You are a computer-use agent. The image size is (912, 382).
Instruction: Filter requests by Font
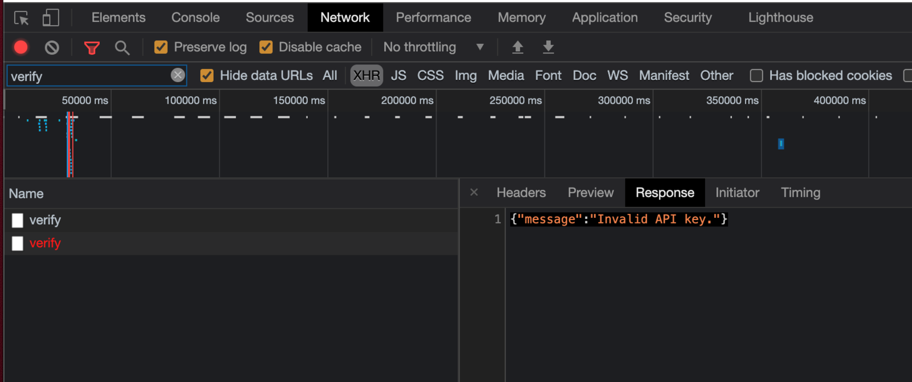(548, 75)
